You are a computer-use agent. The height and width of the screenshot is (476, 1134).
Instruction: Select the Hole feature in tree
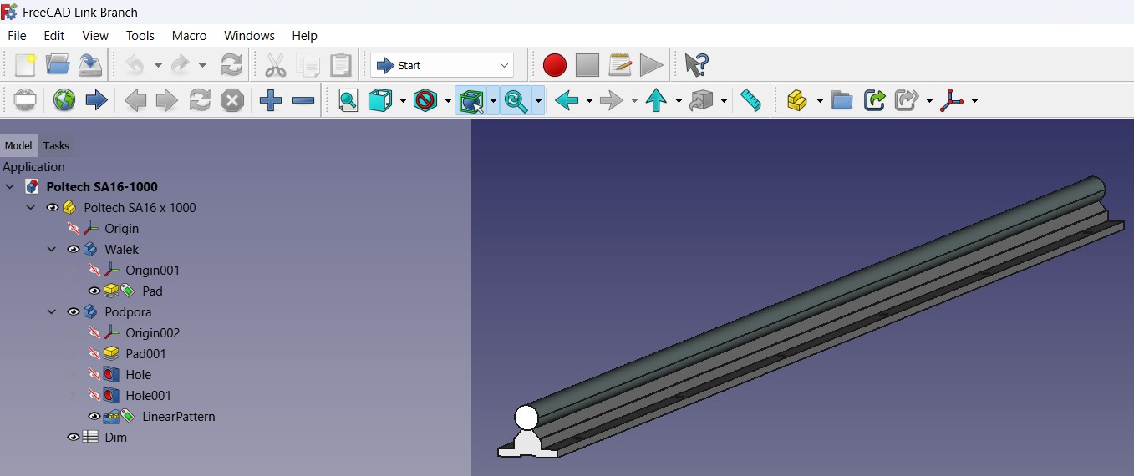tap(138, 374)
